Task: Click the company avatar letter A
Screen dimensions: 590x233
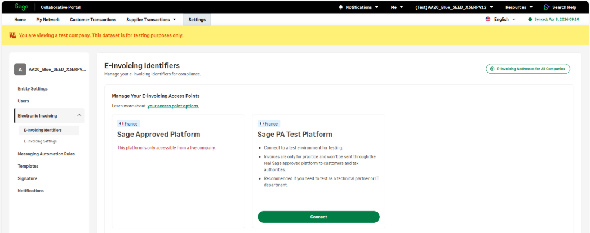Action: point(20,70)
